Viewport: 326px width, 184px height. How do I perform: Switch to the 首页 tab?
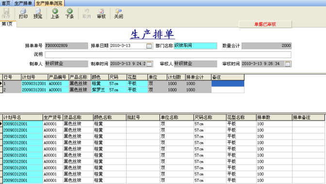[x=6, y=3]
